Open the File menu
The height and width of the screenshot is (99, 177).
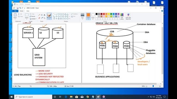(x=15, y=11)
